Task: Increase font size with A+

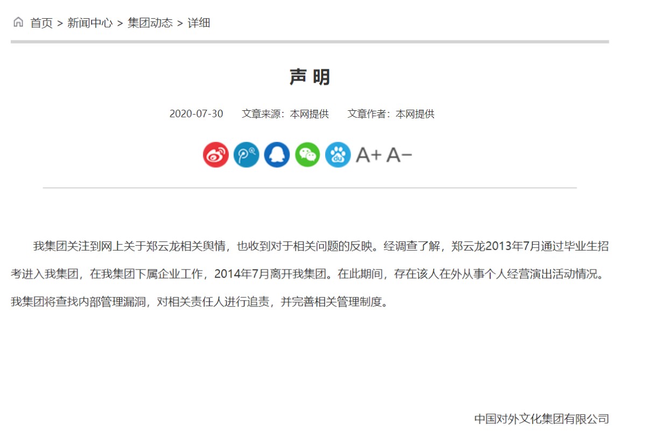Action: tap(369, 155)
